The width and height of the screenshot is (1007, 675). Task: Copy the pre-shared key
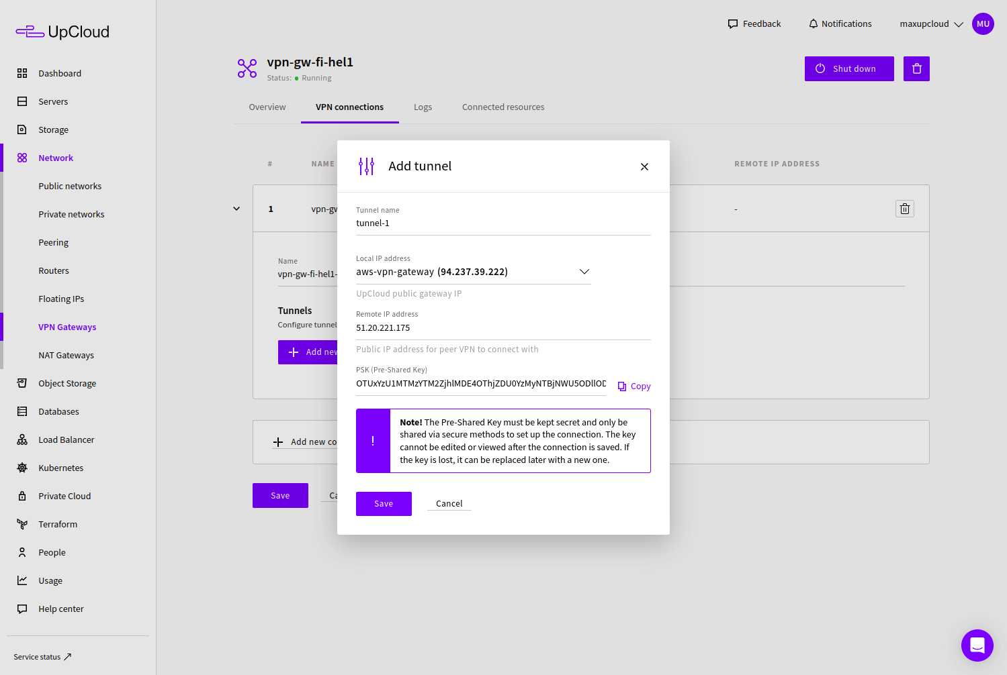point(634,386)
